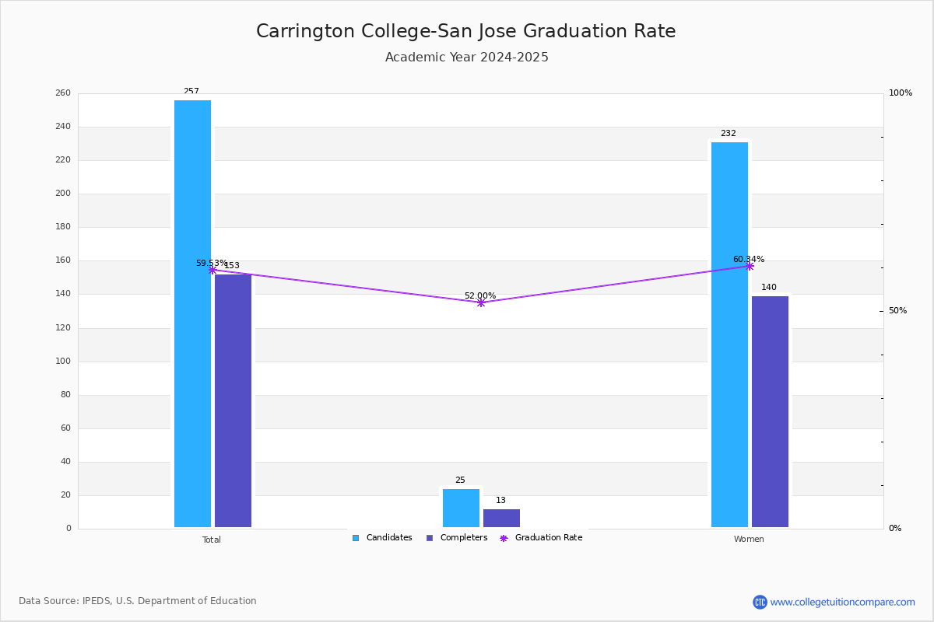
Task: Click the small completers bar labeled 13
Action: pyautogui.click(x=501, y=519)
